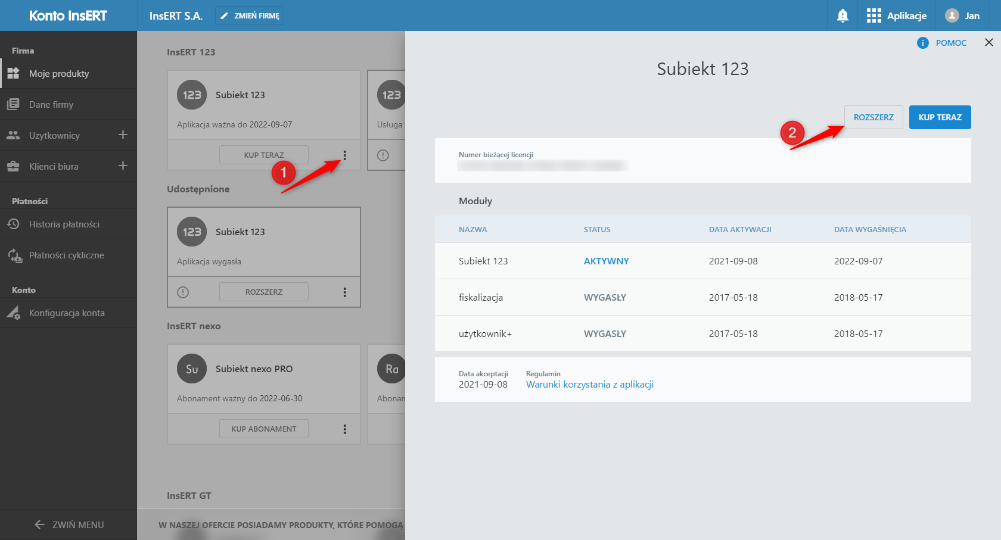Image resolution: width=1001 pixels, height=540 pixels.
Task: Open the notifications bell
Action: [843, 15]
